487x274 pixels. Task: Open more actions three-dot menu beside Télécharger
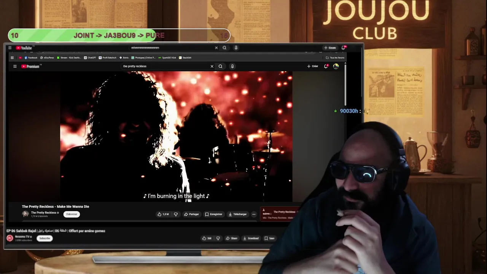tap(254, 214)
